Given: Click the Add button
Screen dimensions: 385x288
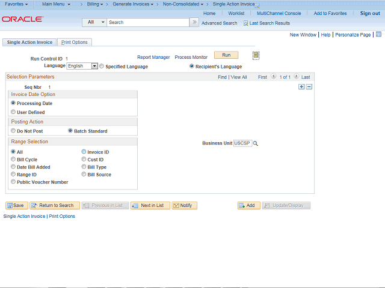Looking at the screenshot, I should pyautogui.click(x=249, y=205).
